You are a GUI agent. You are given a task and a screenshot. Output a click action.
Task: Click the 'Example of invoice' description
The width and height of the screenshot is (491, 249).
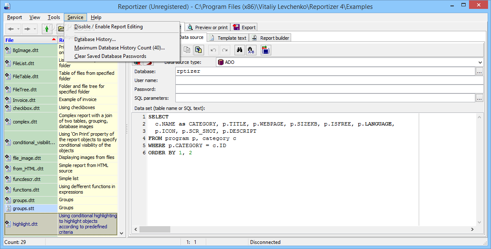pyautogui.click(x=78, y=100)
